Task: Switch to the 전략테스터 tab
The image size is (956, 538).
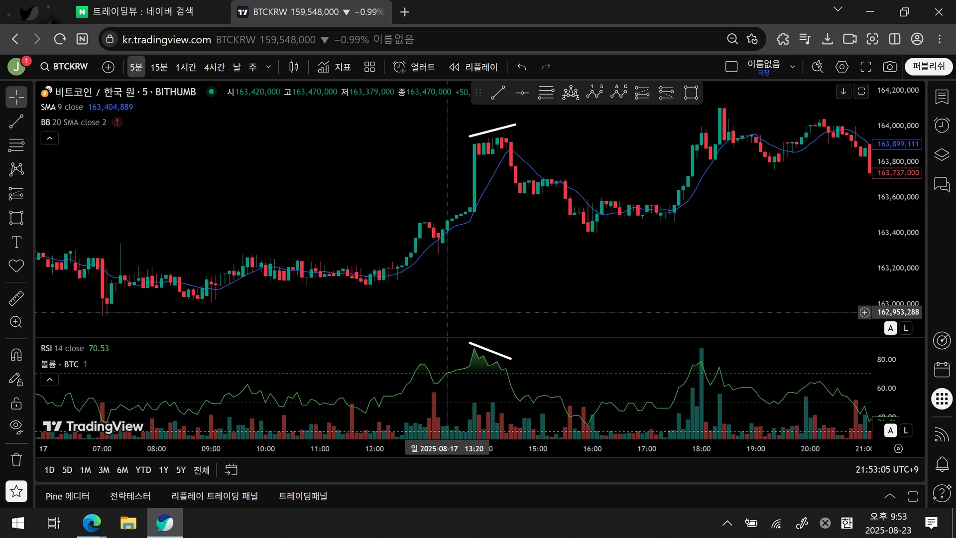Action: pyautogui.click(x=130, y=496)
